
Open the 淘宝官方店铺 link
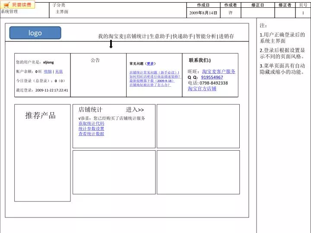pyautogui.click(x=202, y=88)
